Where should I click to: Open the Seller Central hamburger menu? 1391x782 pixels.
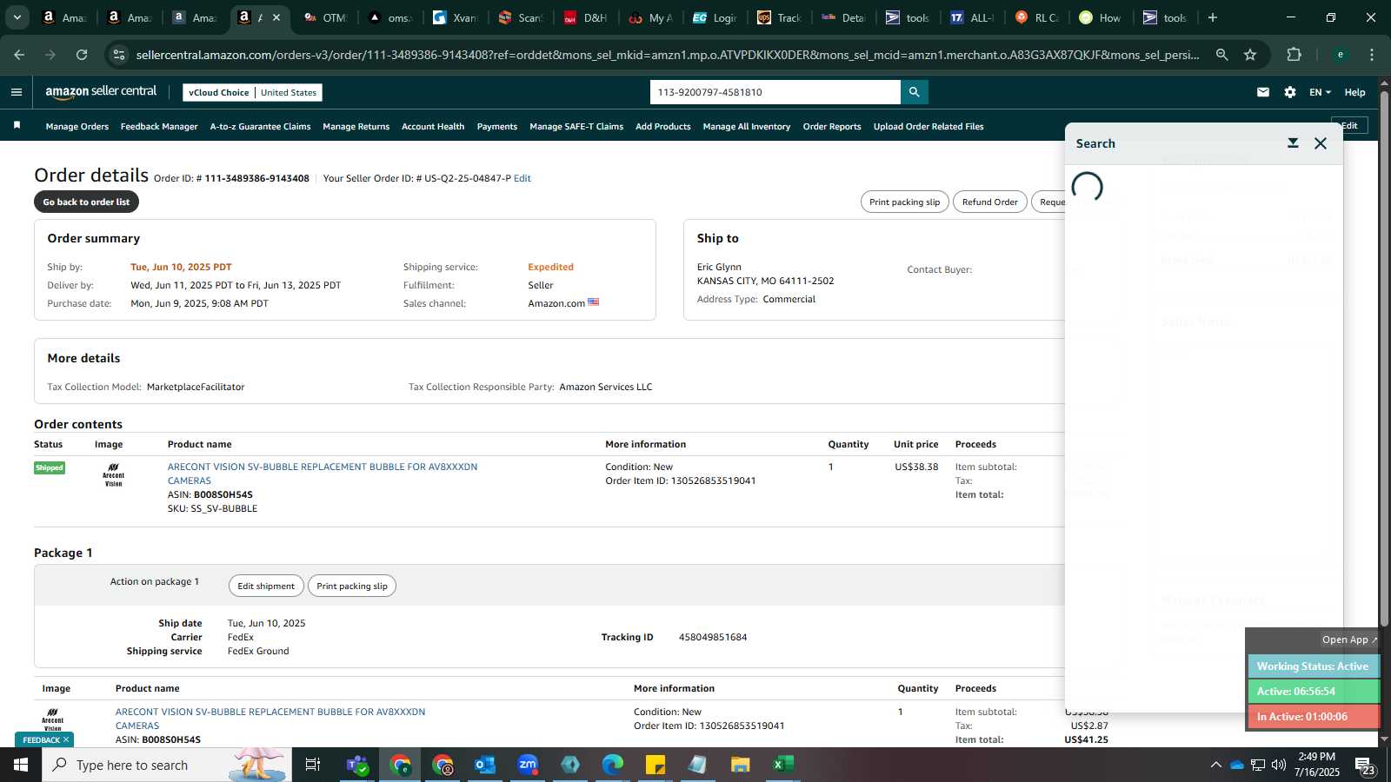point(17,92)
